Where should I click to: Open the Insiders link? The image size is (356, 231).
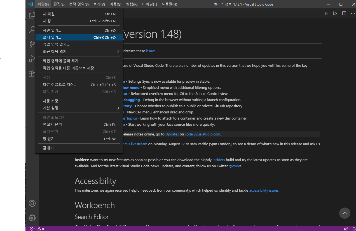(219, 160)
